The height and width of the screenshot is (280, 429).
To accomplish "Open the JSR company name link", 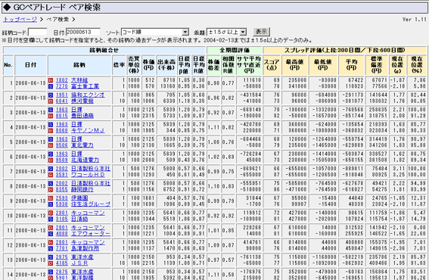I will (x=79, y=263).
